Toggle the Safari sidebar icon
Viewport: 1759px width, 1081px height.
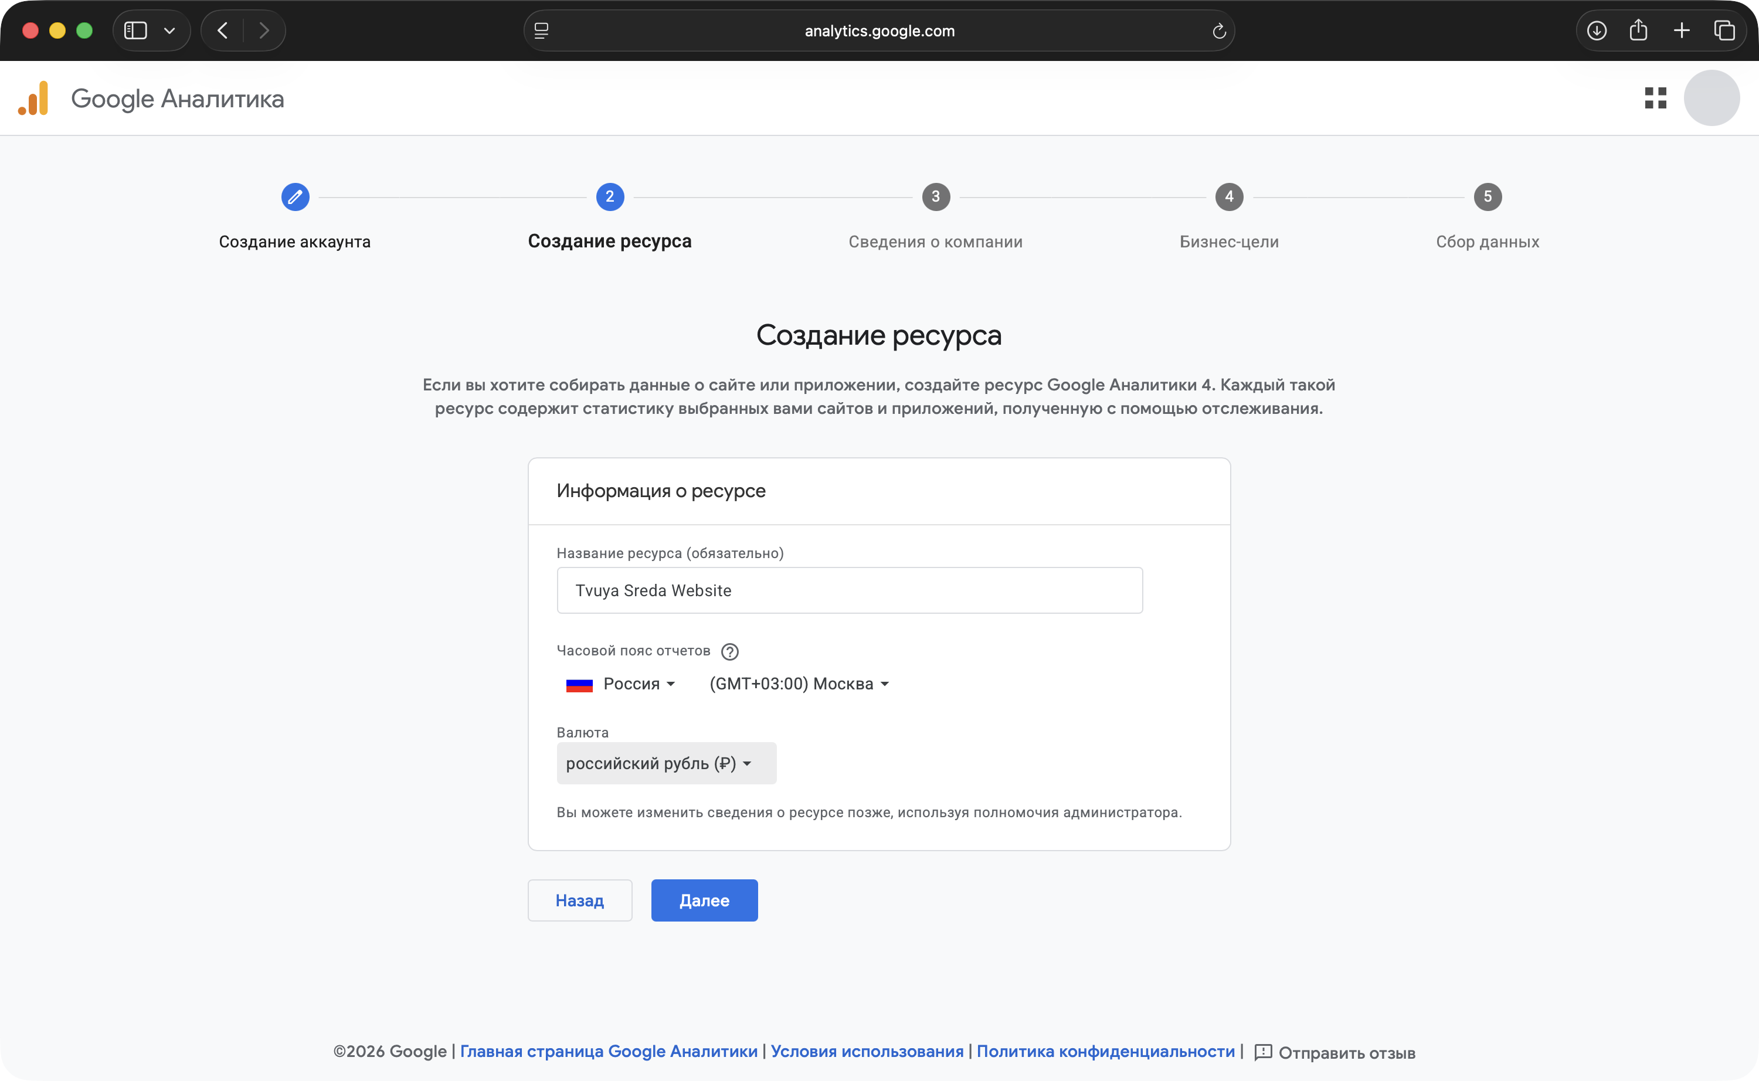[136, 30]
